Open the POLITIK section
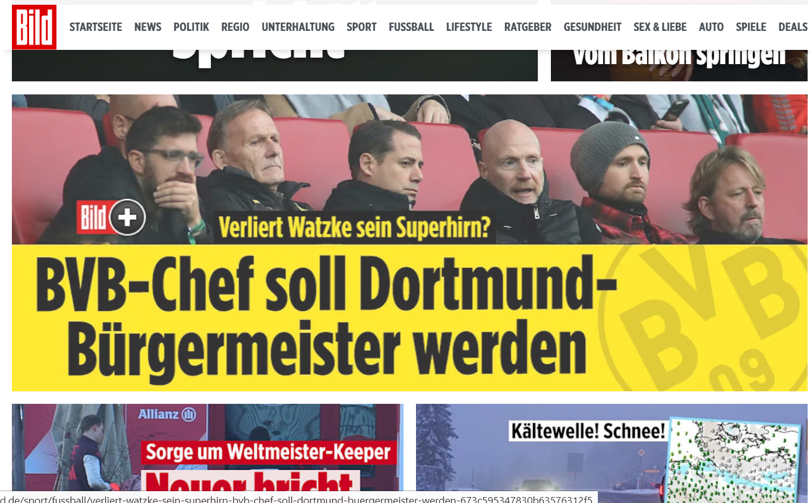Screen dimensions: 810x503 pyautogui.click(x=191, y=27)
